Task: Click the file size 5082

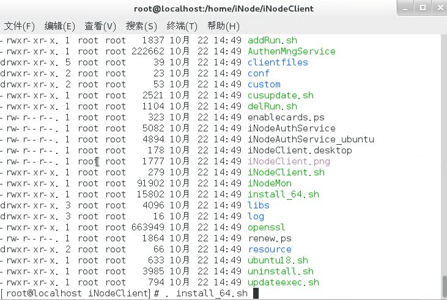Action: click(x=153, y=128)
